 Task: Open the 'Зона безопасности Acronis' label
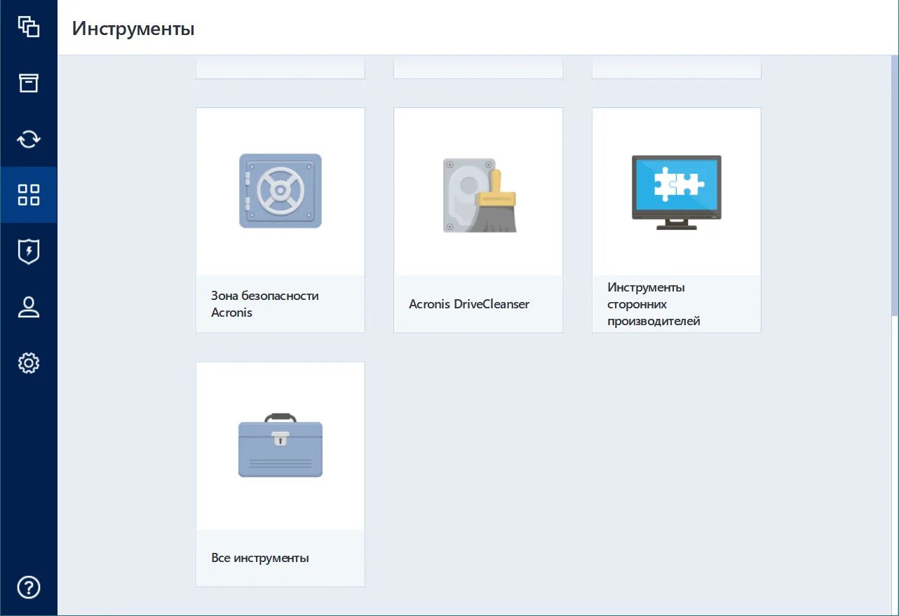[265, 304]
